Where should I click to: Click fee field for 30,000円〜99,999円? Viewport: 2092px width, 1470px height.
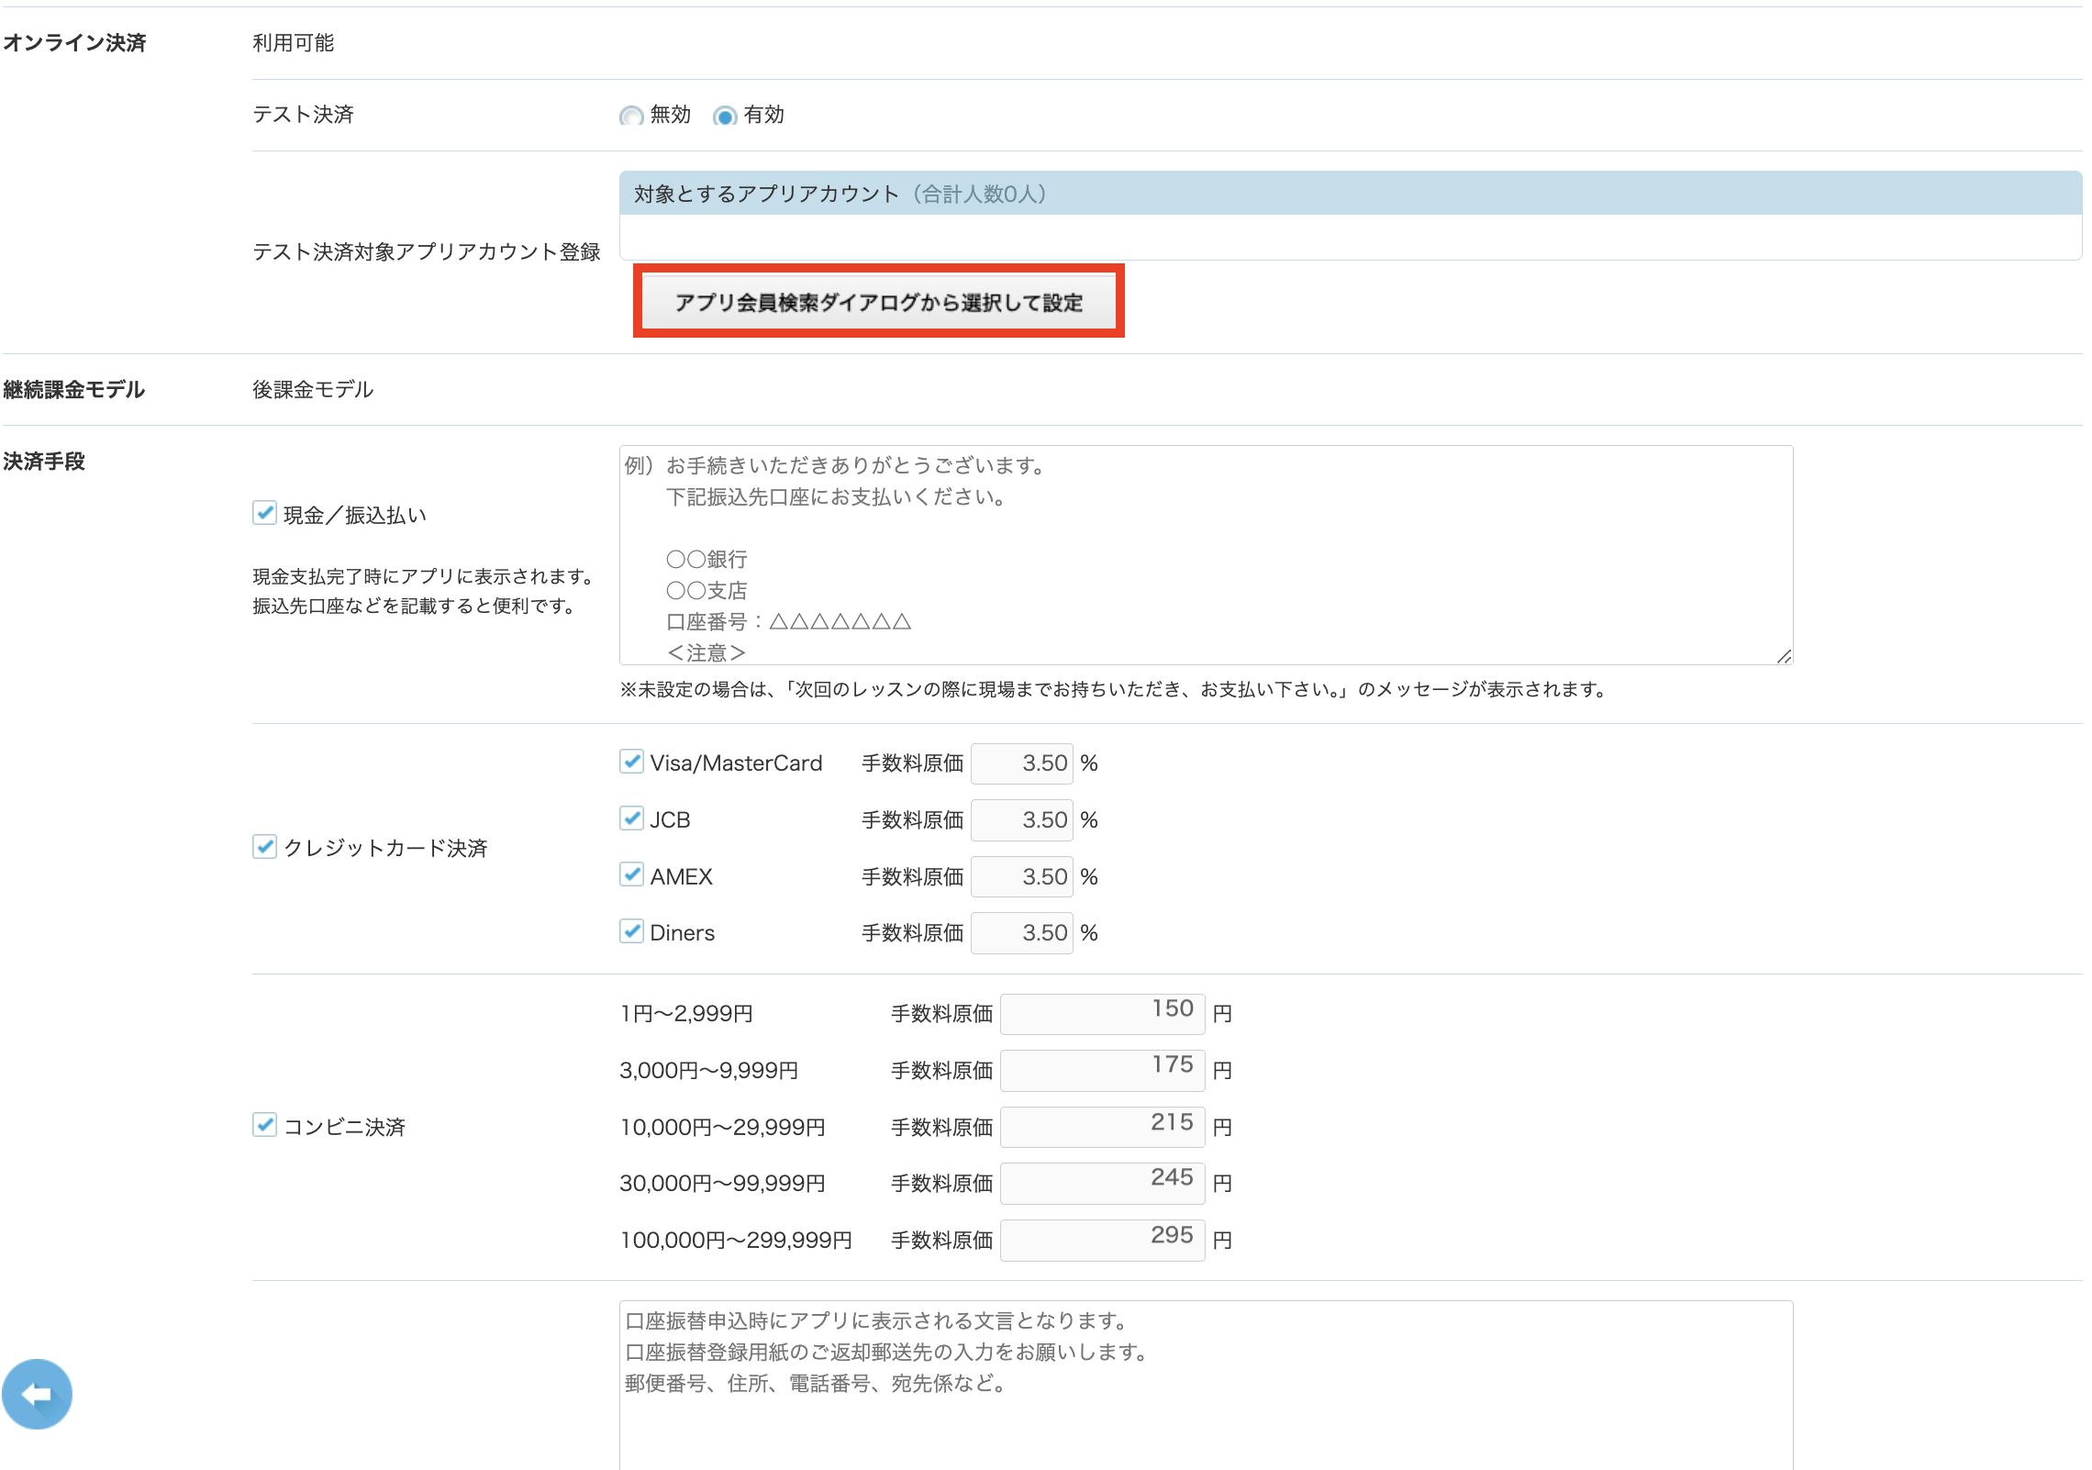[1103, 1184]
